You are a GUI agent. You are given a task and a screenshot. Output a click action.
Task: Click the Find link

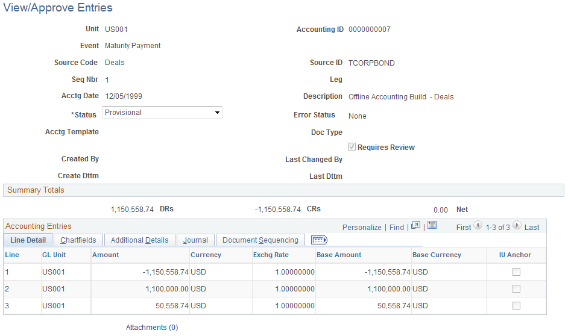[397, 227]
